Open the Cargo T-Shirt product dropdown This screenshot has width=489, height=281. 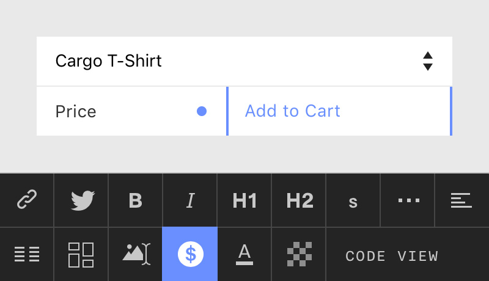[244, 61]
